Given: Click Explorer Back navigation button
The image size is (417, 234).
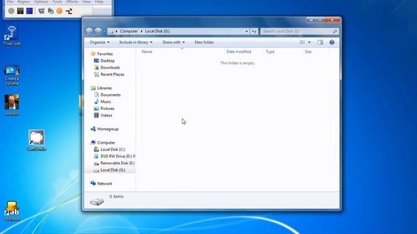Looking at the screenshot, I should tap(89, 31).
